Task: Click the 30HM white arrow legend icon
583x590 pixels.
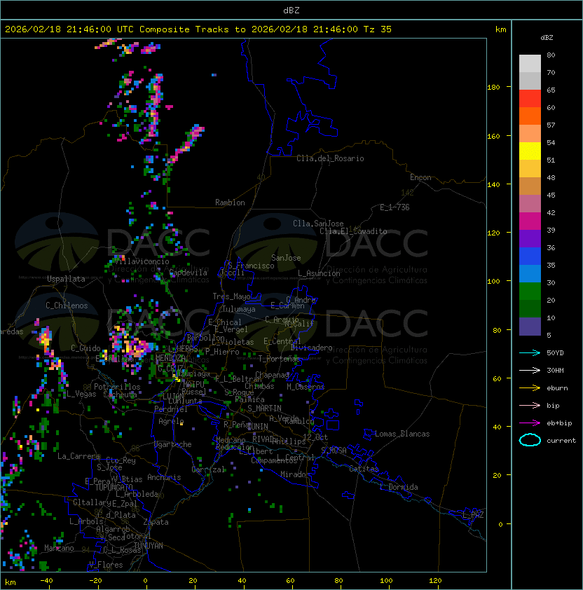Action: click(530, 370)
